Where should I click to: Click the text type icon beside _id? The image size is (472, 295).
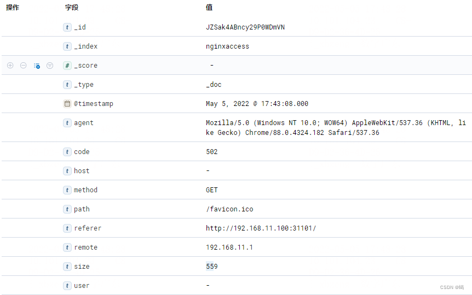click(67, 27)
